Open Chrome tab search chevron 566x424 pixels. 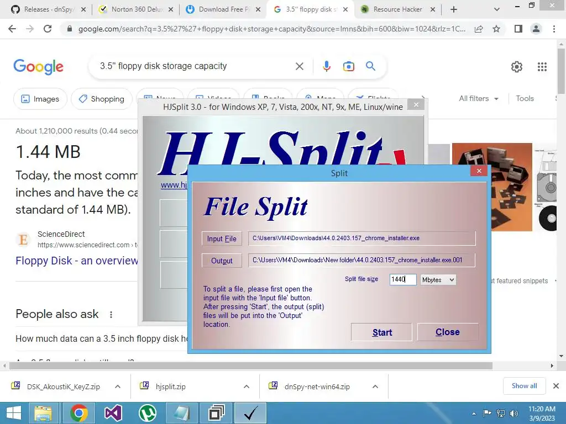pyautogui.click(x=497, y=9)
